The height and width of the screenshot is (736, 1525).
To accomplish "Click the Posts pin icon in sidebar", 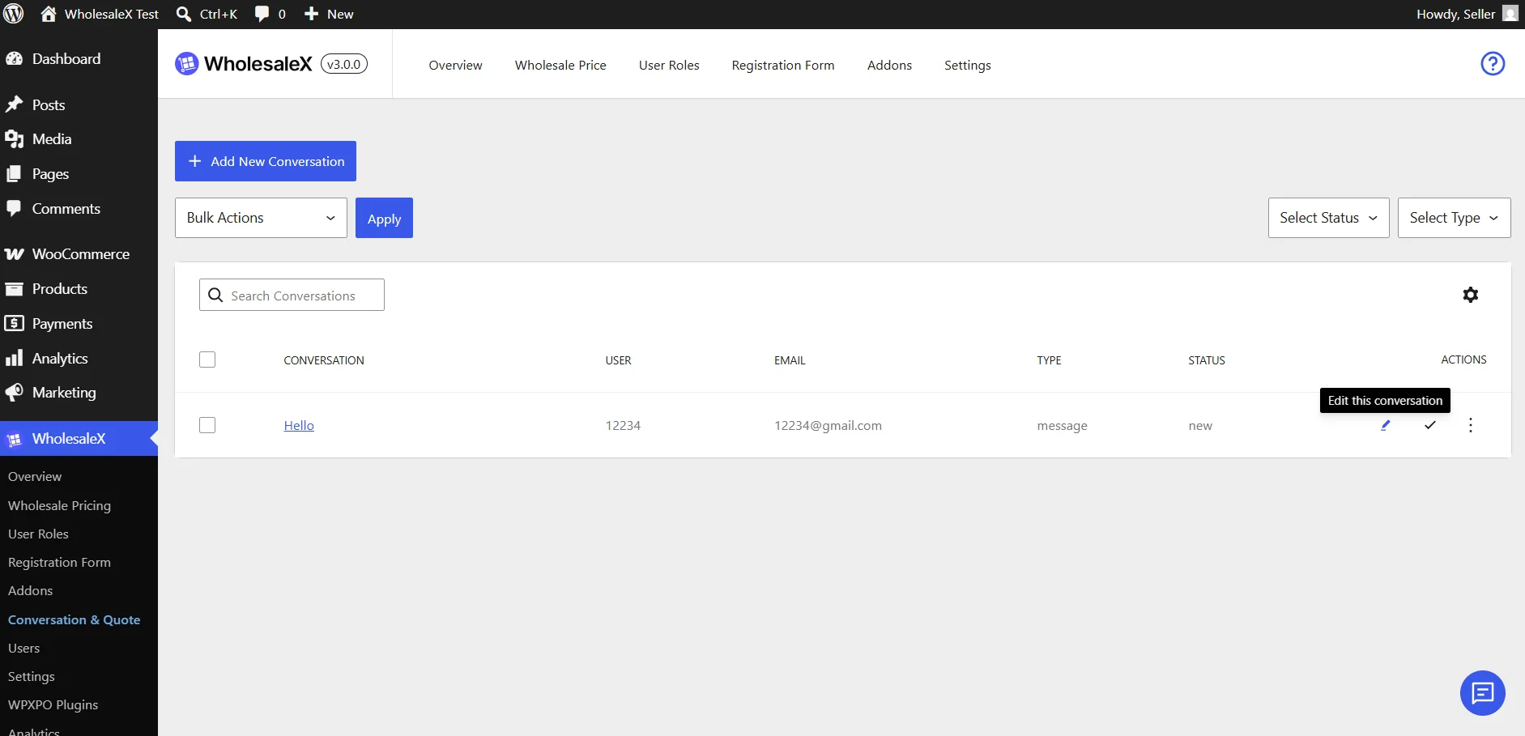I will (14, 104).
